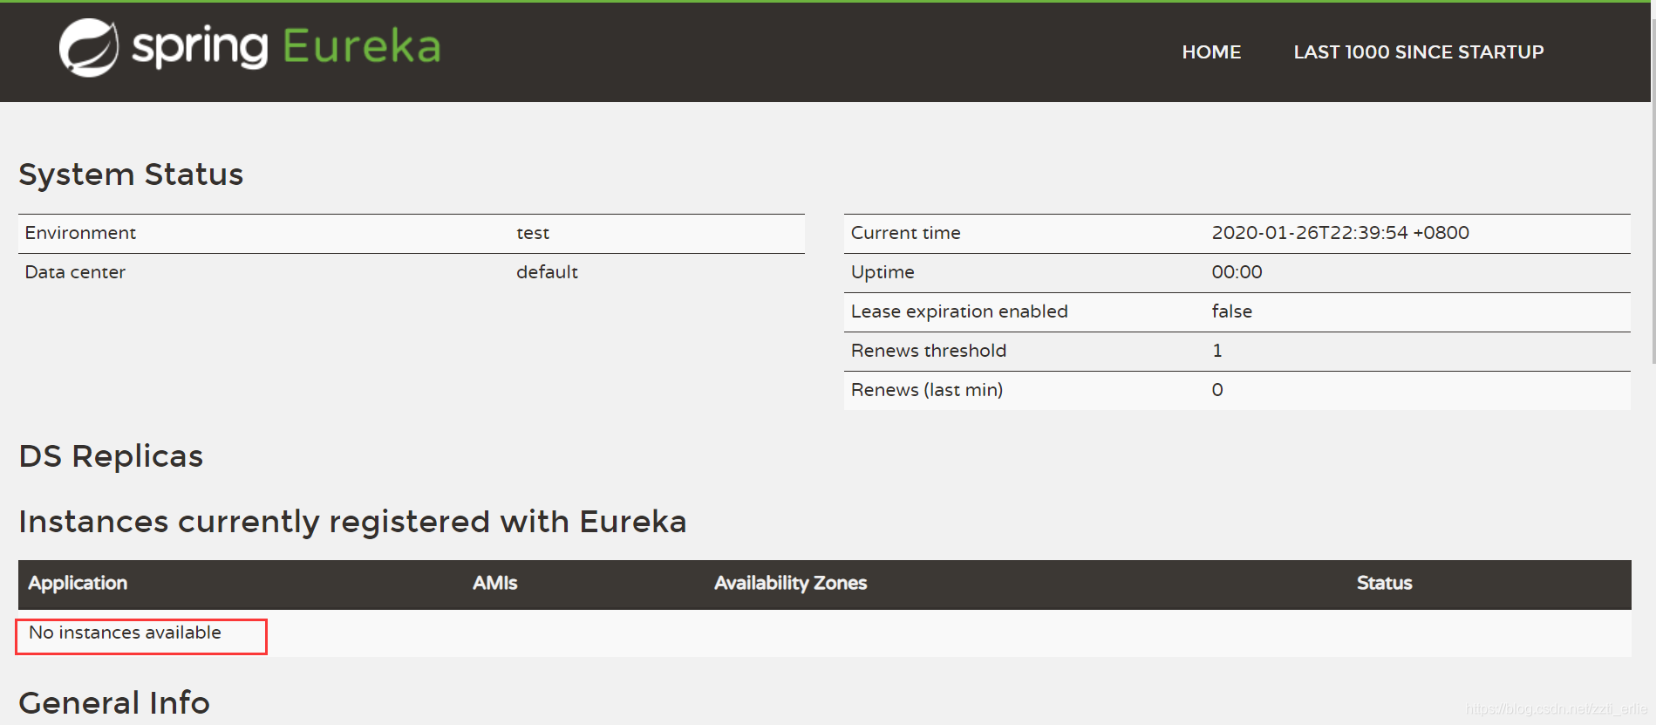
Task: Click the Renews (last min) row label
Action: point(926,390)
